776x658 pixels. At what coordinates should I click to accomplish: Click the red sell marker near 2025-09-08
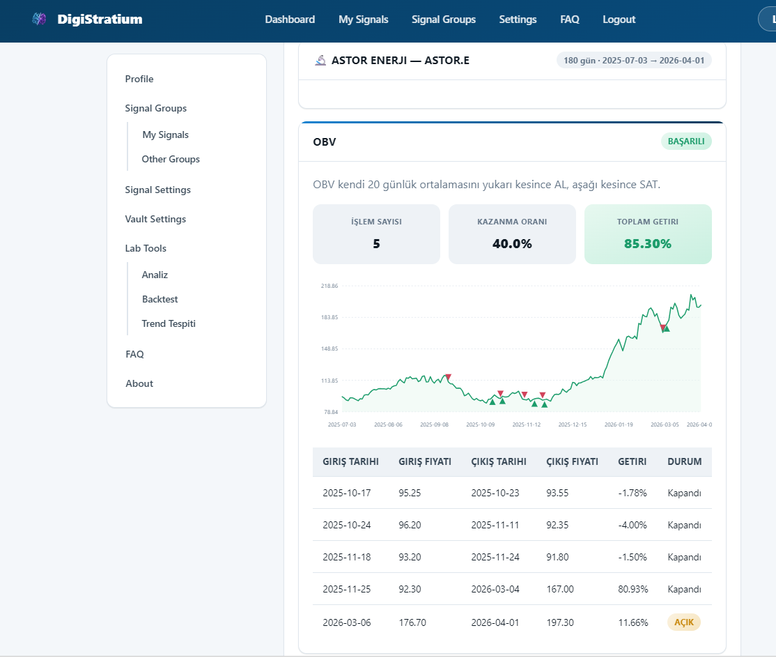click(x=449, y=377)
